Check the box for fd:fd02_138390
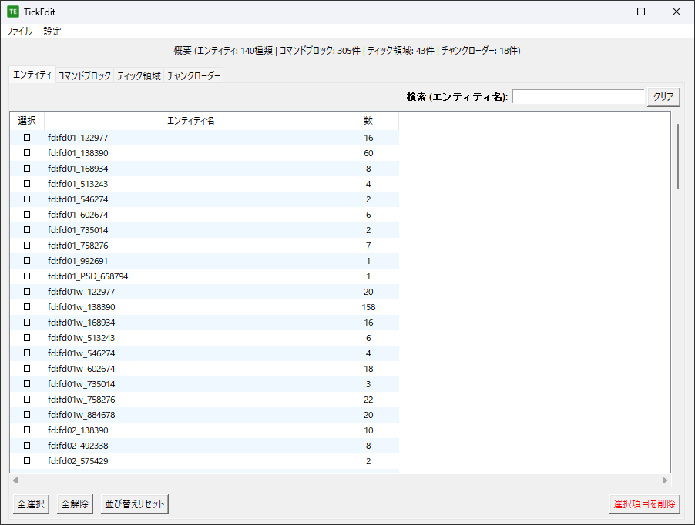This screenshot has height=525, width=695. [x=27, y=430]
